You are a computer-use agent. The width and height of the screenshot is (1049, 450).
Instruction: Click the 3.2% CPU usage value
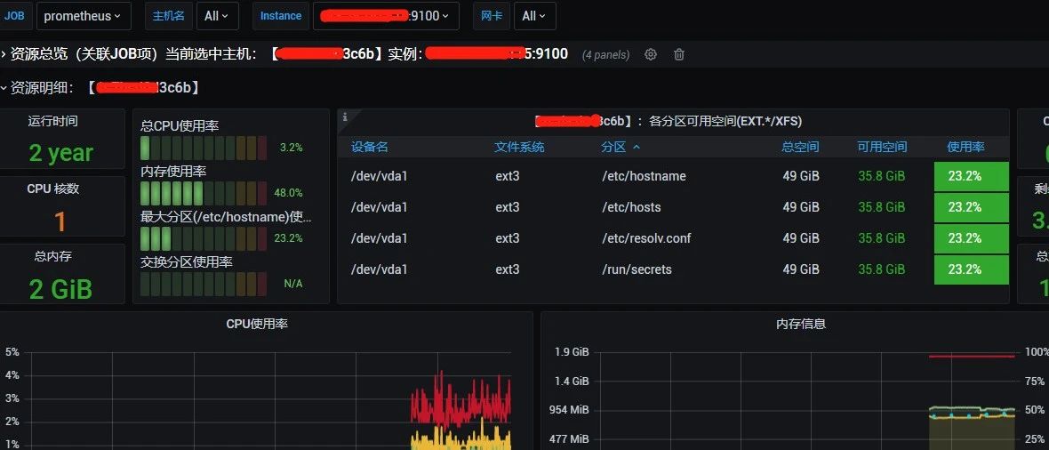[x=291, y=148]
